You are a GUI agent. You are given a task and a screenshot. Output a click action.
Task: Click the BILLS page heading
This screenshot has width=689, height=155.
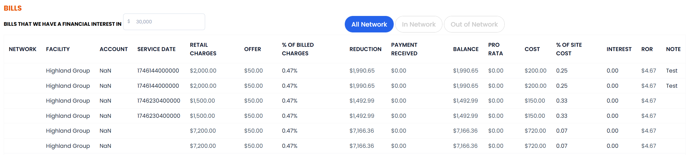click(x=12, y=8)
